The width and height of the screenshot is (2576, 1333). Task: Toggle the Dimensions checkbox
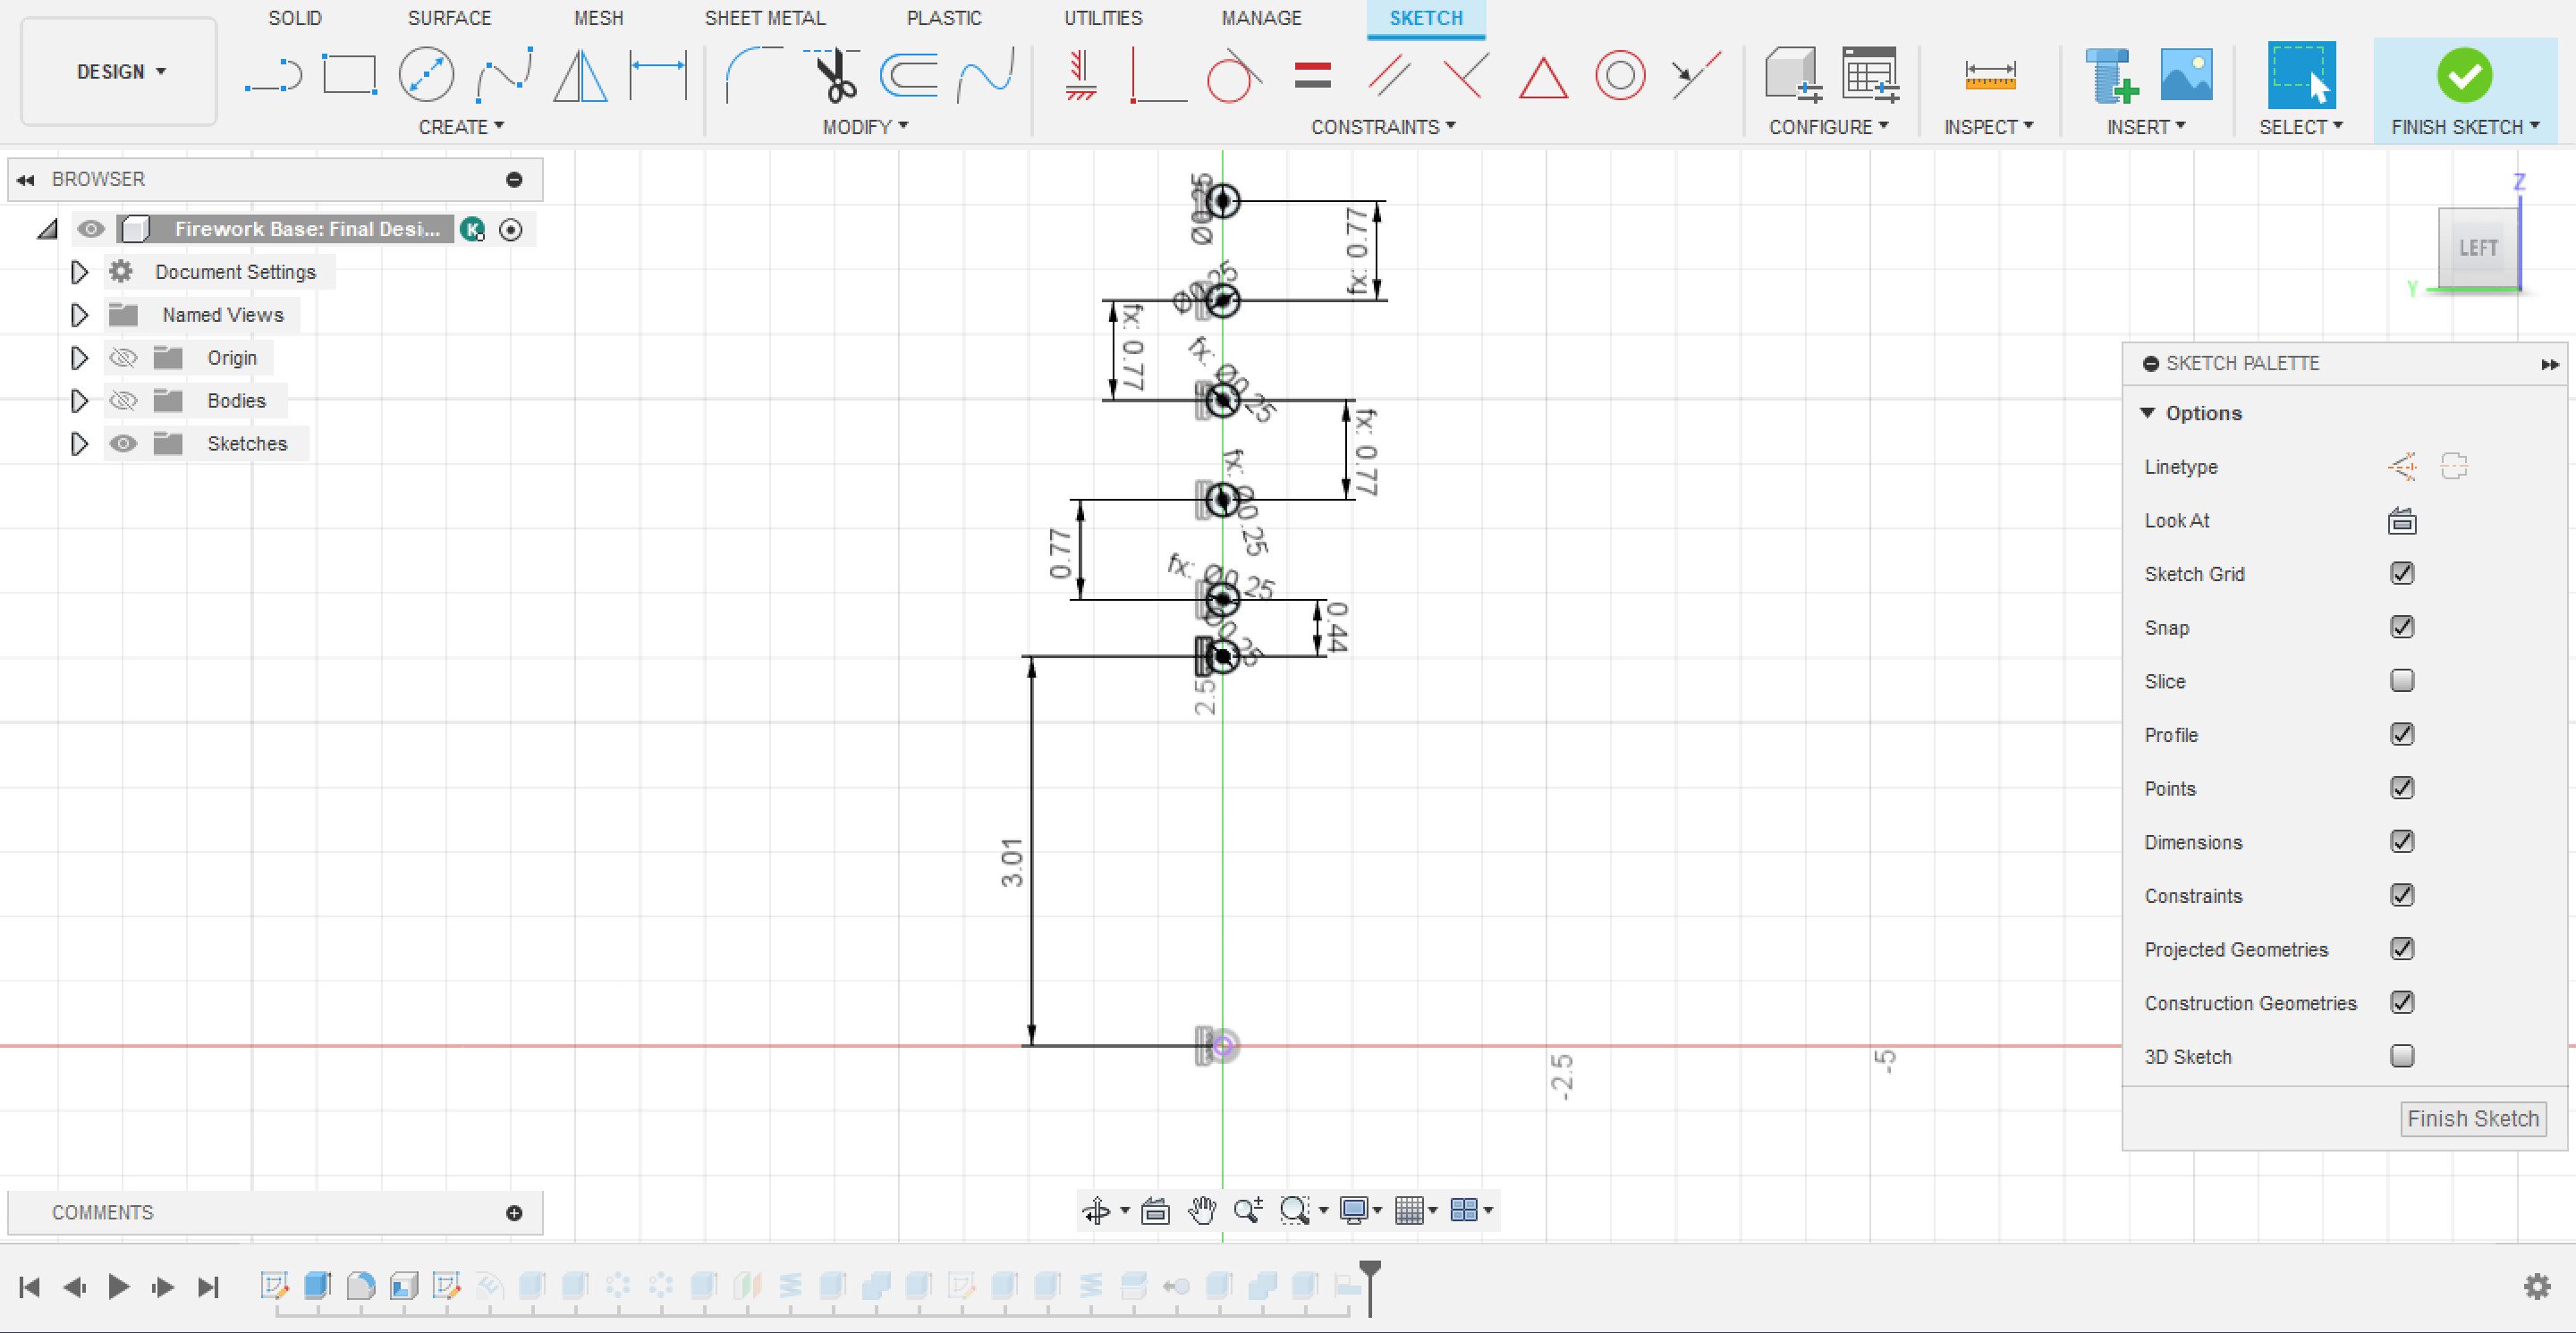(x=2402, y=841)
